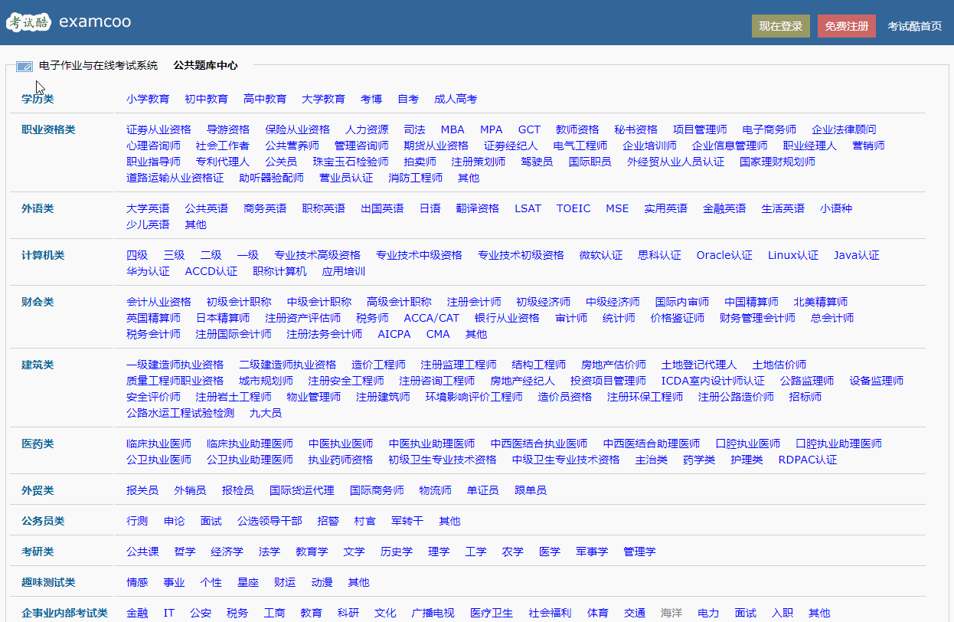Click the 现在登录 button
954x622 pixels.
click(x=780, y=26)
